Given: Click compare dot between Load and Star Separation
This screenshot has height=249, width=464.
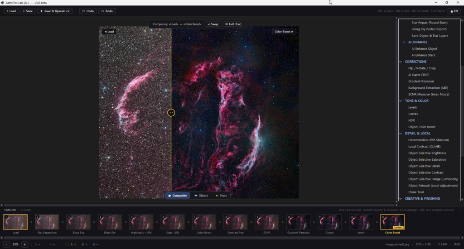Looking at the screenshot, I should point(31,222).
